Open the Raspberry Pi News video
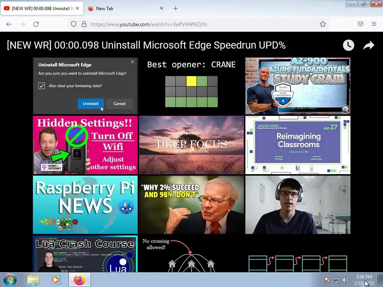 (85, 205)
